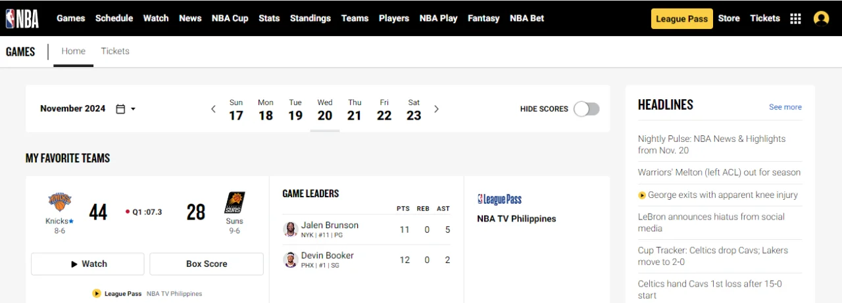
Task: Click the Suns score 28
Action: (x=196, y=212)
